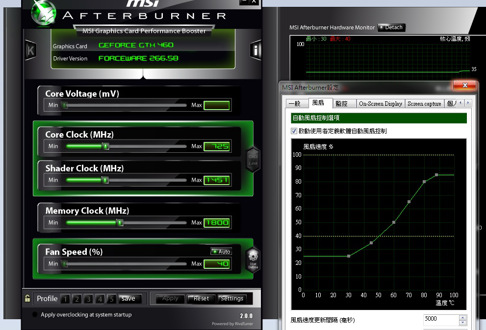Click the Shader Clock value 1451
Viewport: 486px width, 330px height.
217,180
